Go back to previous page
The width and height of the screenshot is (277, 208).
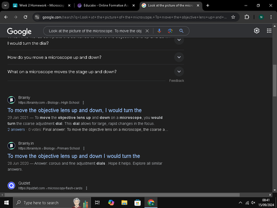6,17
